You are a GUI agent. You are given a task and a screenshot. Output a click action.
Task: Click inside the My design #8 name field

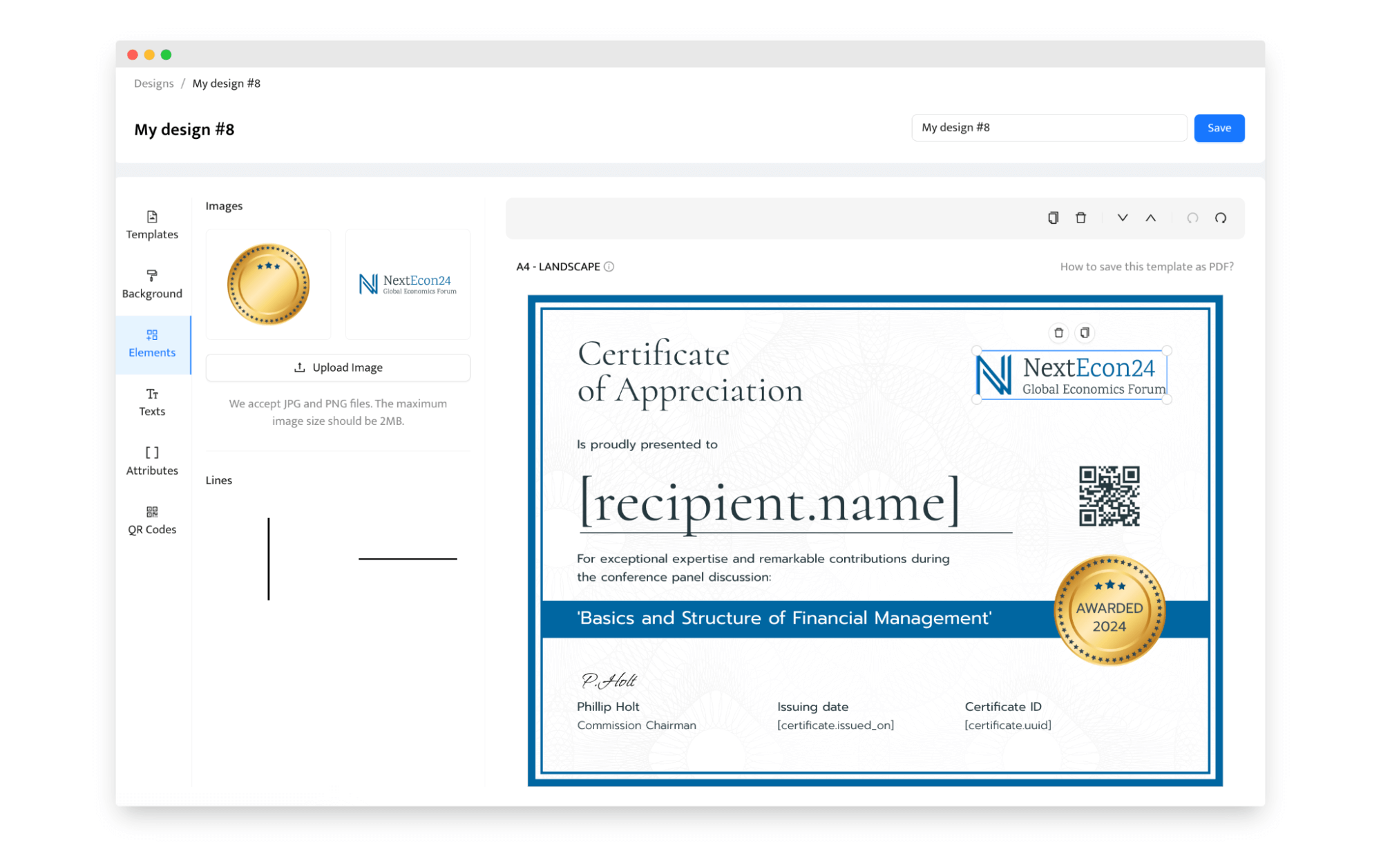tap(1049, 128)
